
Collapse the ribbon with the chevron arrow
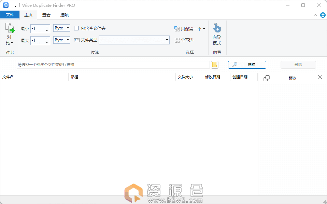pos(315,15)
